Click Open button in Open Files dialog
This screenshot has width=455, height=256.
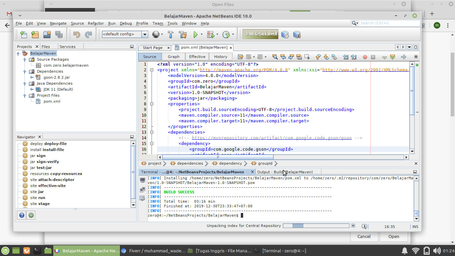(x=394, y=236)
